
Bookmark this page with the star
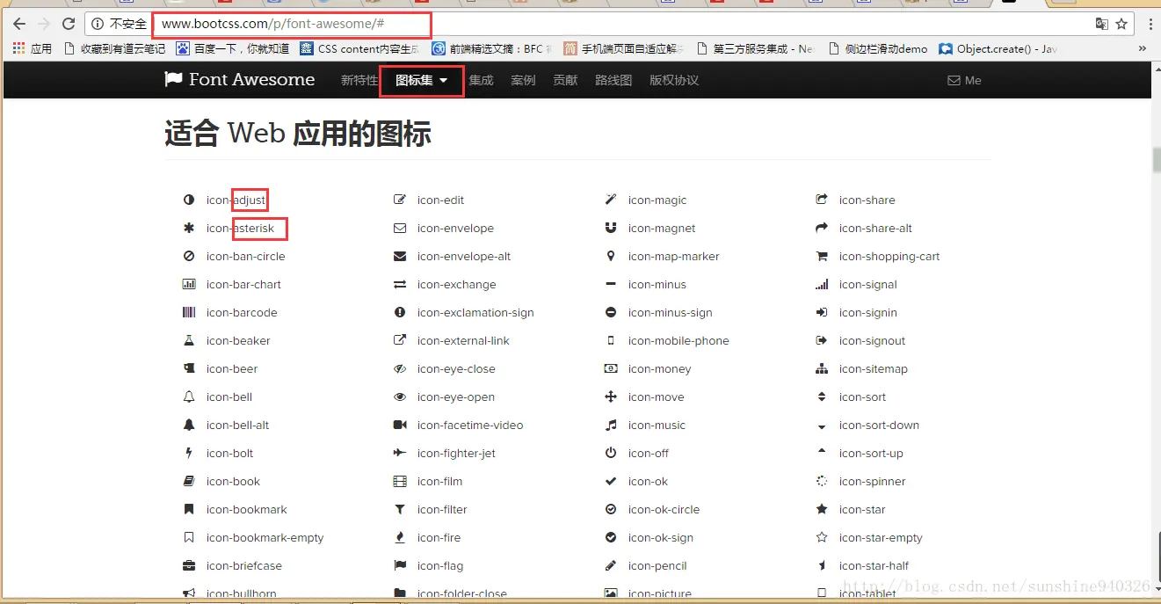pos(1121,24)
